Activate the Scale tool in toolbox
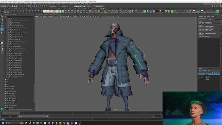222x125 pixels. [x=2, y=33]
